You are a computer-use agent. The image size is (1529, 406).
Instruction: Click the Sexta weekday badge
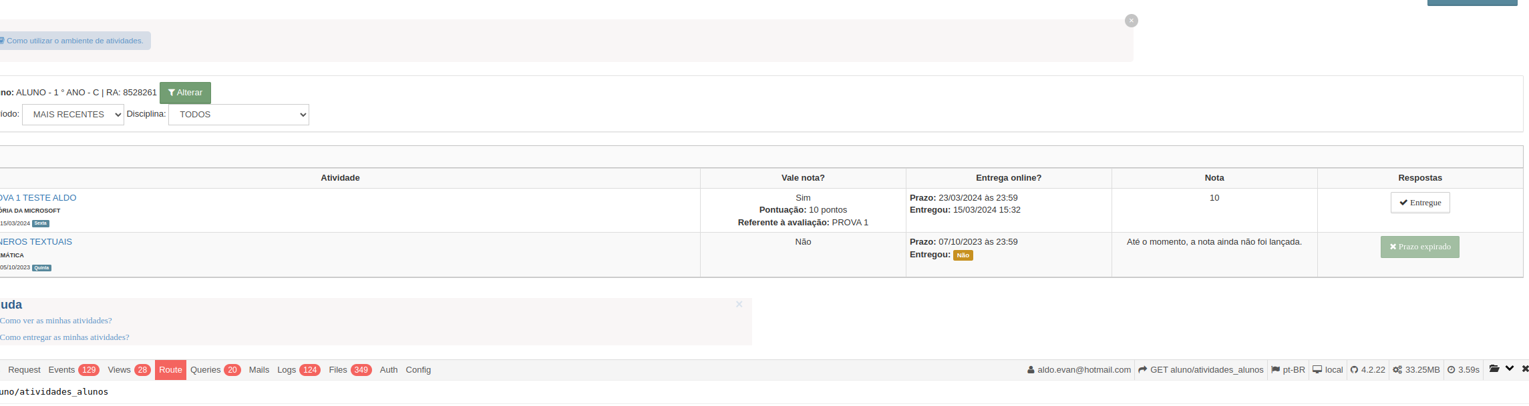pyautogui.click(x=41, y=223)
